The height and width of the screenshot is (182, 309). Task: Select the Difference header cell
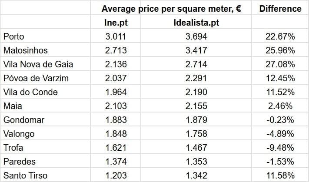[280, 9]
